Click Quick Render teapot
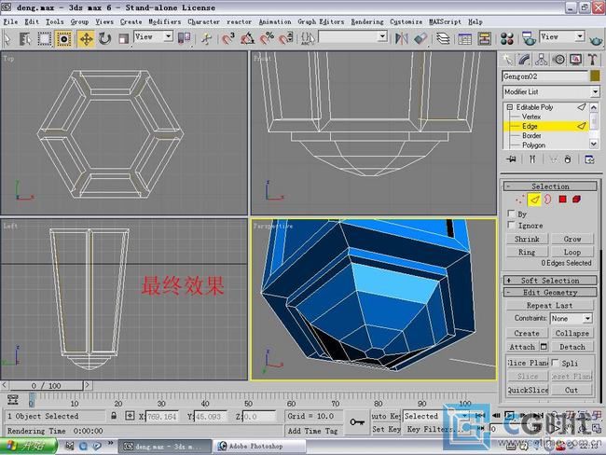 point(596,39)
